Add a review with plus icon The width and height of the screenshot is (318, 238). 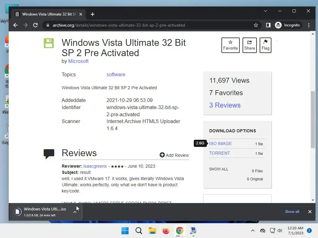tap(174, 155)
